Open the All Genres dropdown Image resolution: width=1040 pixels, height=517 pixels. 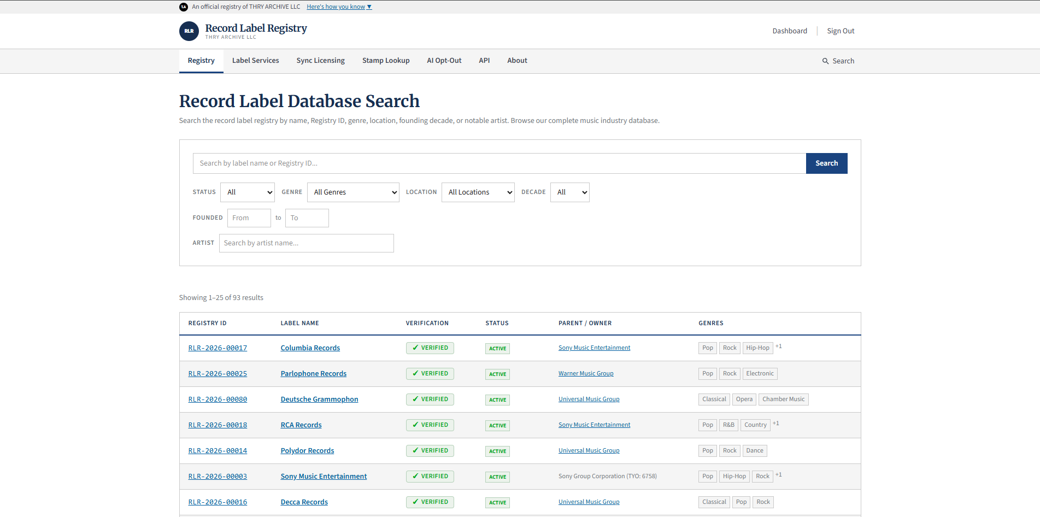353,192
